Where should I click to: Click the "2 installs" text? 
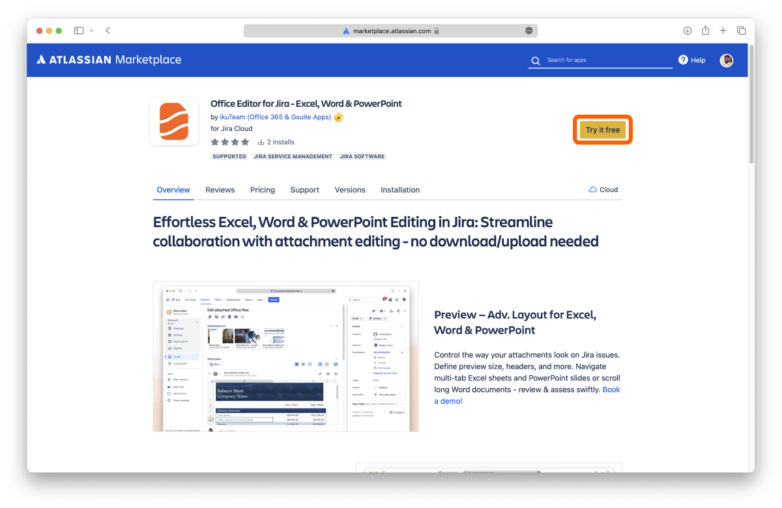(x=281, y=142)
